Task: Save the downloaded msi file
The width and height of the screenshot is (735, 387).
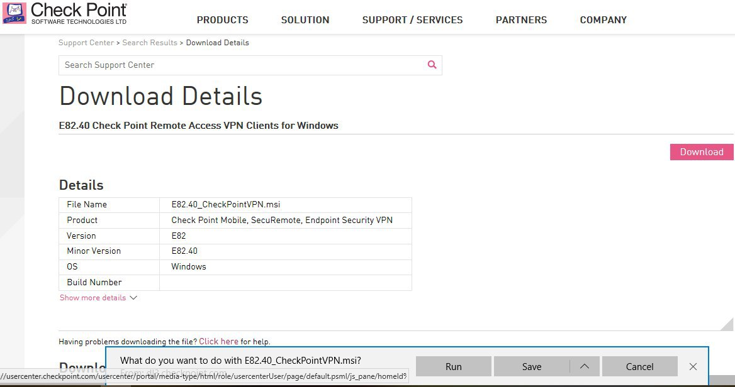Action: point(532,366)
